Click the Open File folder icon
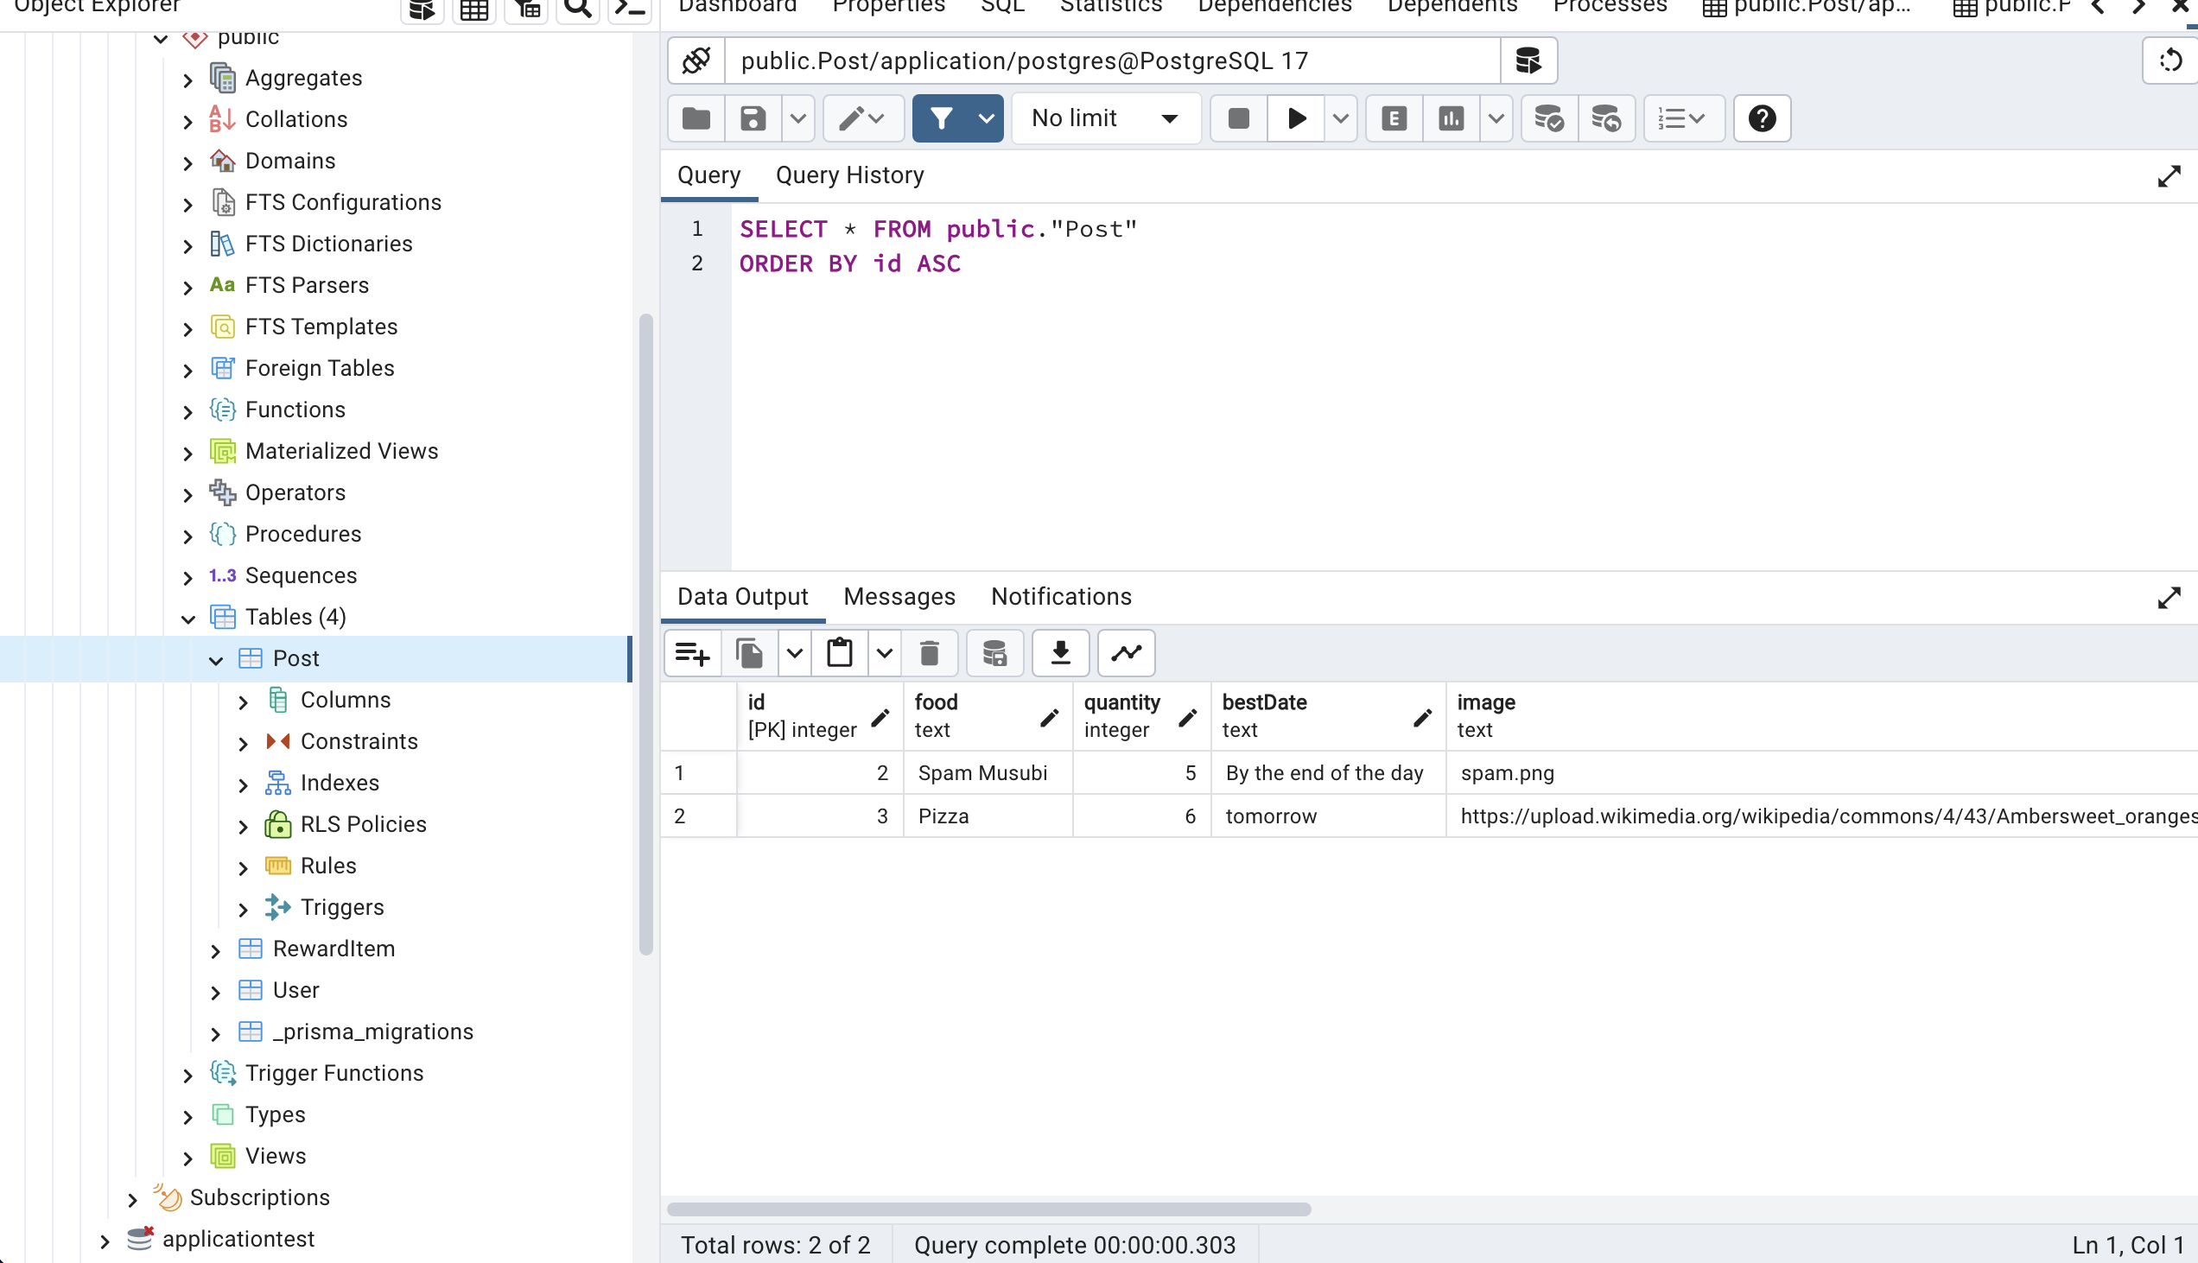 (696, 118)
